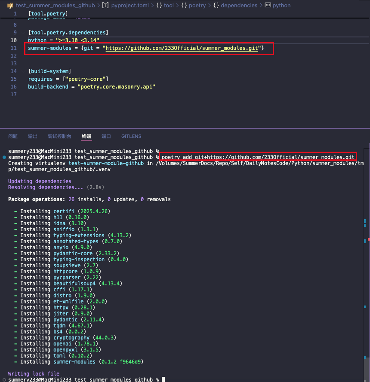Click line number 16 in gutter
This screenshot has width=370, height=382.
(x=14, y=87)
